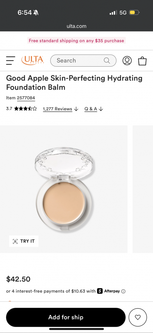Tap the Ulta Beauty logo
The image size is (153, 333).
tap(33, 60)
